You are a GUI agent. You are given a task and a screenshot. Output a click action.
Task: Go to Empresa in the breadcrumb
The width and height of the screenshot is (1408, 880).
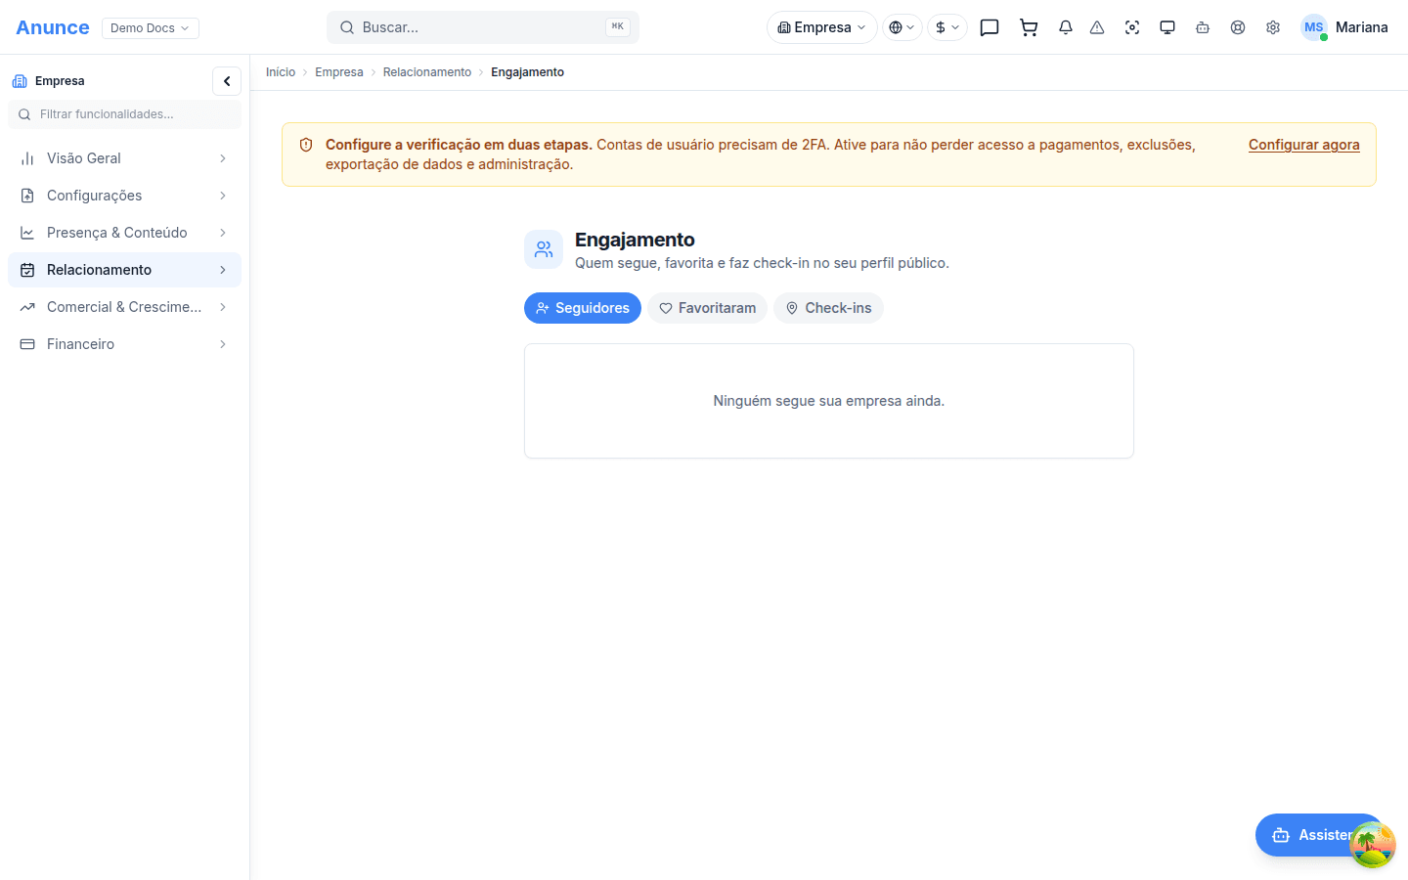[x=339, y=72]
